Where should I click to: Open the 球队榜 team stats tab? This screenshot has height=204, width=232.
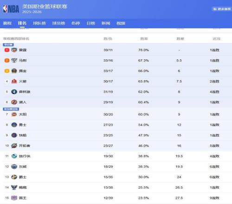(39, 23)
